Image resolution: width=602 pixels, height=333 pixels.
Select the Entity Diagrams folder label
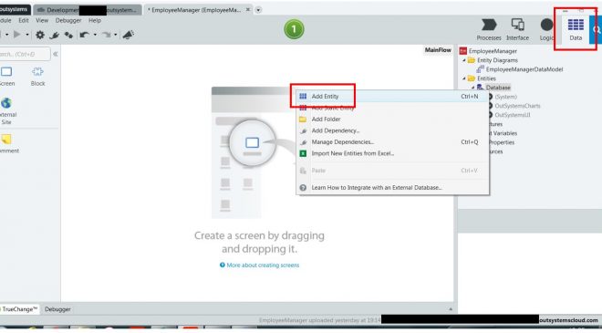click(497, 60)
